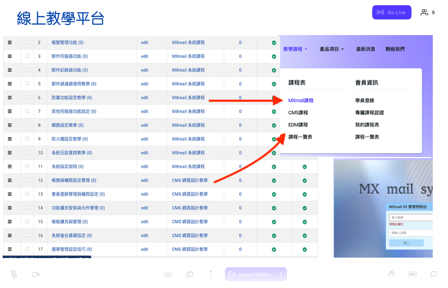Select CMS課程 in the dropdown
This screenshot has height=288, width=448.
coord(298,113)
